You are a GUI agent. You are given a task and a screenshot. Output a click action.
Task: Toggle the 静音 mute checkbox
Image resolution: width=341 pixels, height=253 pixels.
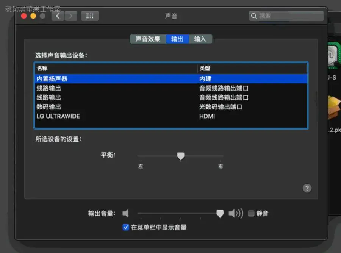point(251,213)
